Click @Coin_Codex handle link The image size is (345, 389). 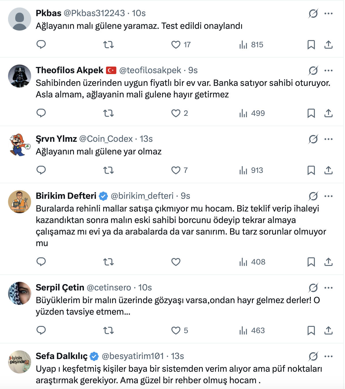point(106,139)
